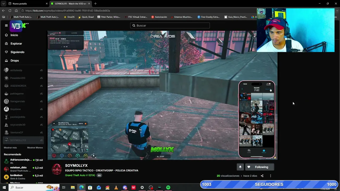The width and height of the screenshot is (340, 191).
Task: Select SOYMOLLYX in the followed list
Action: (x=23, y=140)
